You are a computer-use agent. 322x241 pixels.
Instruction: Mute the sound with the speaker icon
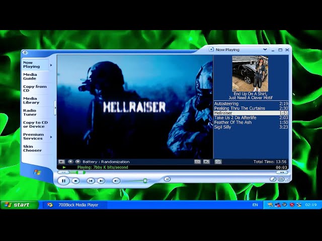[116, 181]
